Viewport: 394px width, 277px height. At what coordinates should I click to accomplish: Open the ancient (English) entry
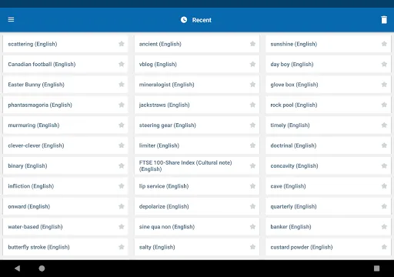[197, 44]
